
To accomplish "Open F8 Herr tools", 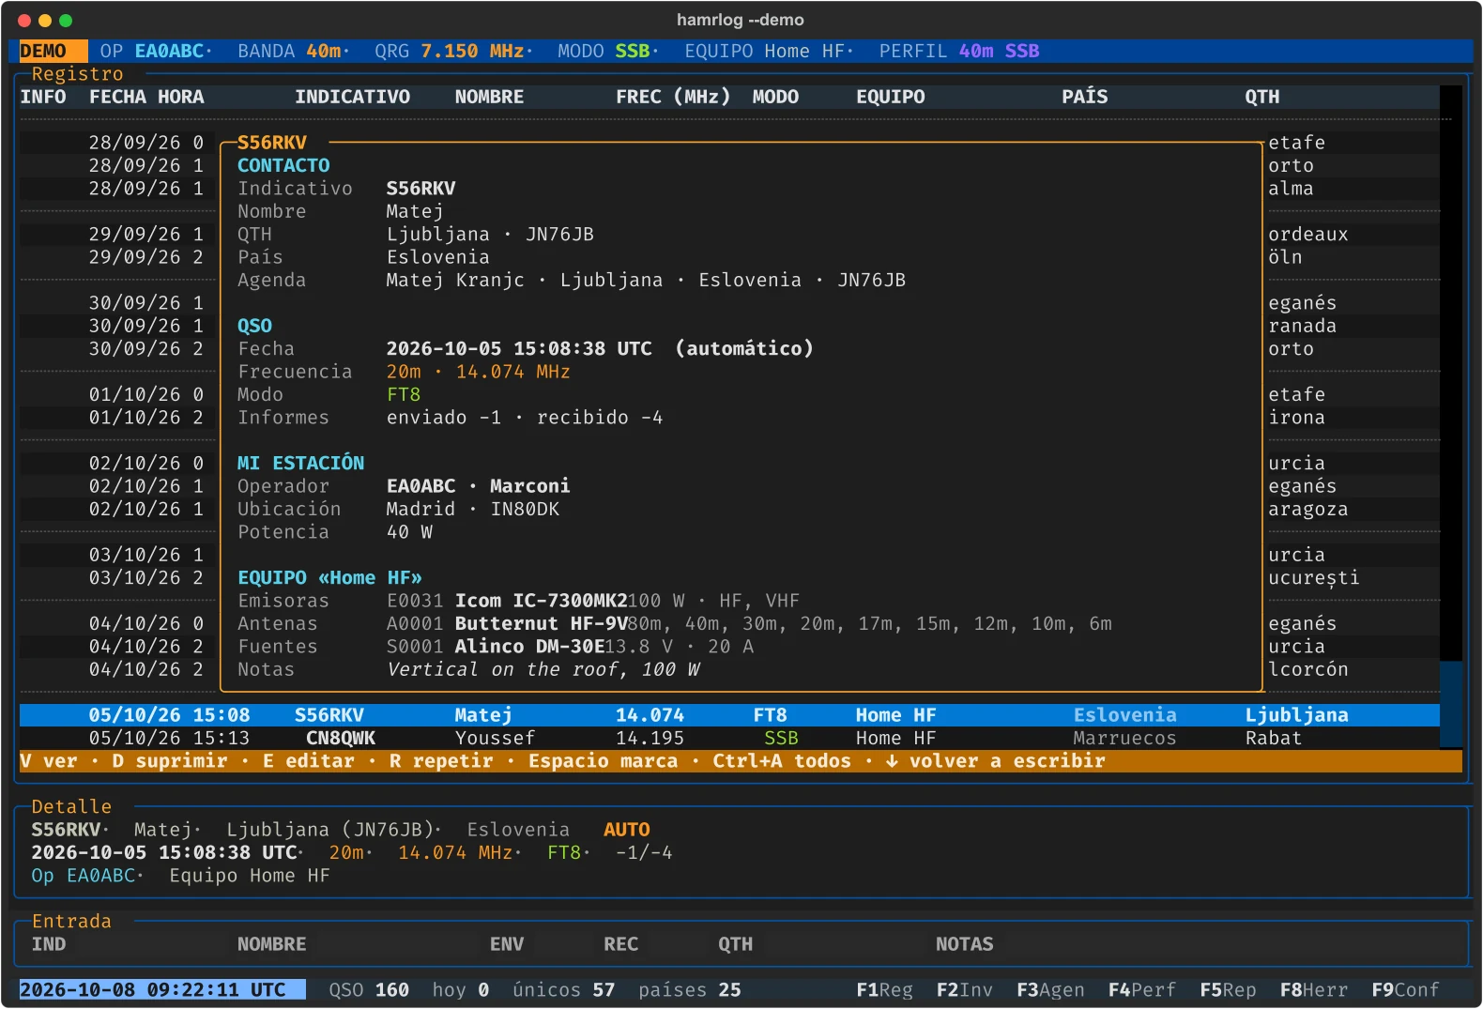I will [1314, 989].
